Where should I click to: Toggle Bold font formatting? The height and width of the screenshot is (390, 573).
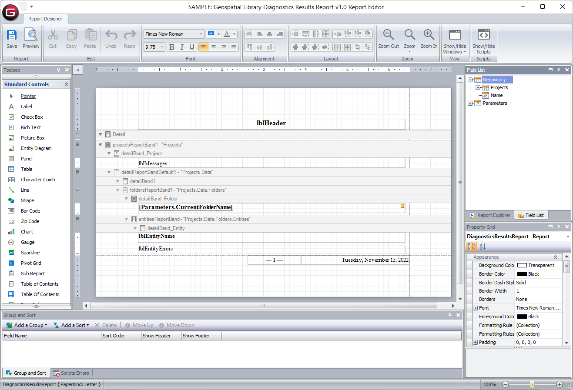coord(171,47)
